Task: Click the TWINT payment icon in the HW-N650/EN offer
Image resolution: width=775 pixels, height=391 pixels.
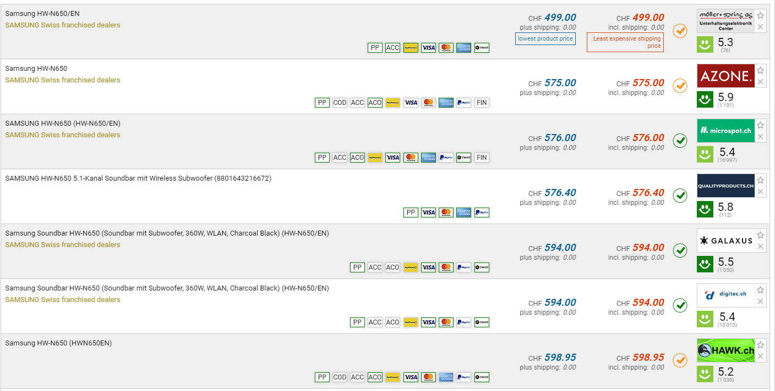Action: (x=481, y=48)
